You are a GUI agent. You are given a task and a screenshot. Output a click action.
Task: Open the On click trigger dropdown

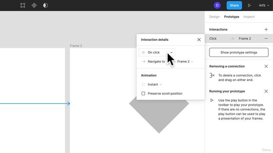pyautogui.click(x=157, y=52)
